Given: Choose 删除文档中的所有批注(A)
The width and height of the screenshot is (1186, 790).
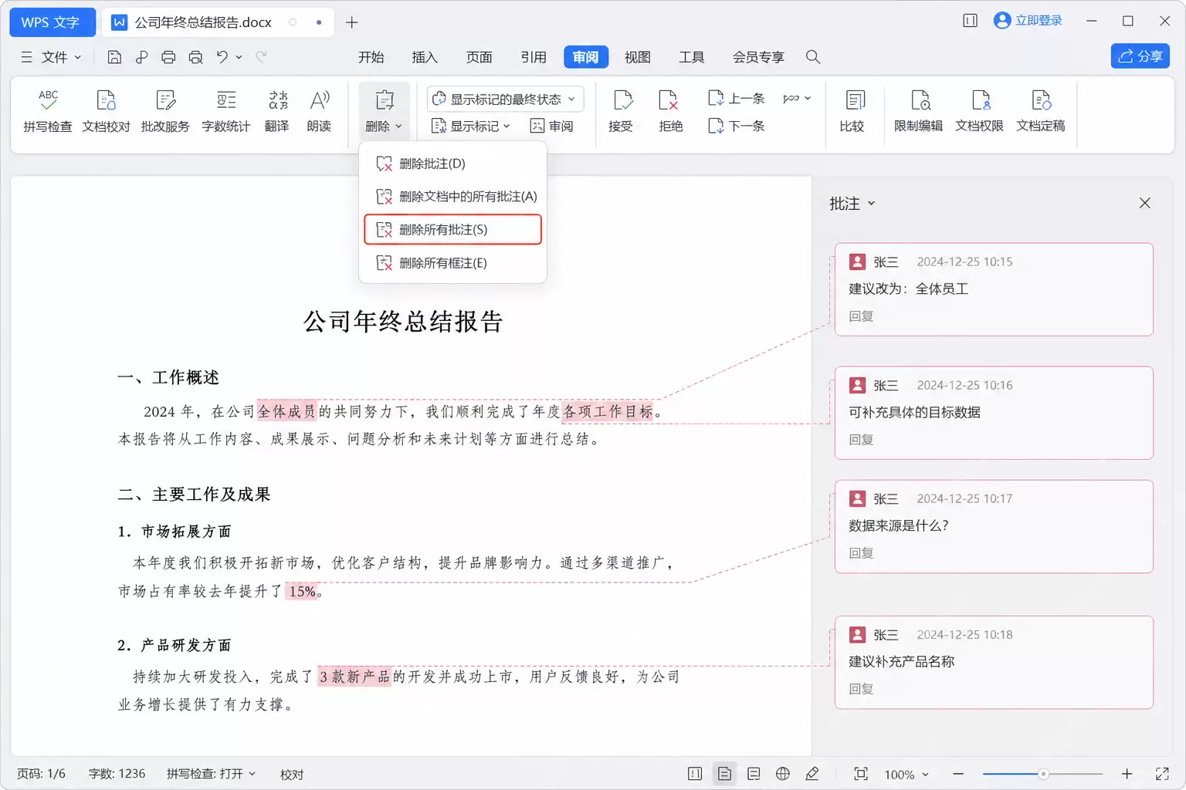Looking at the screenshot, I should coord(452,197).
